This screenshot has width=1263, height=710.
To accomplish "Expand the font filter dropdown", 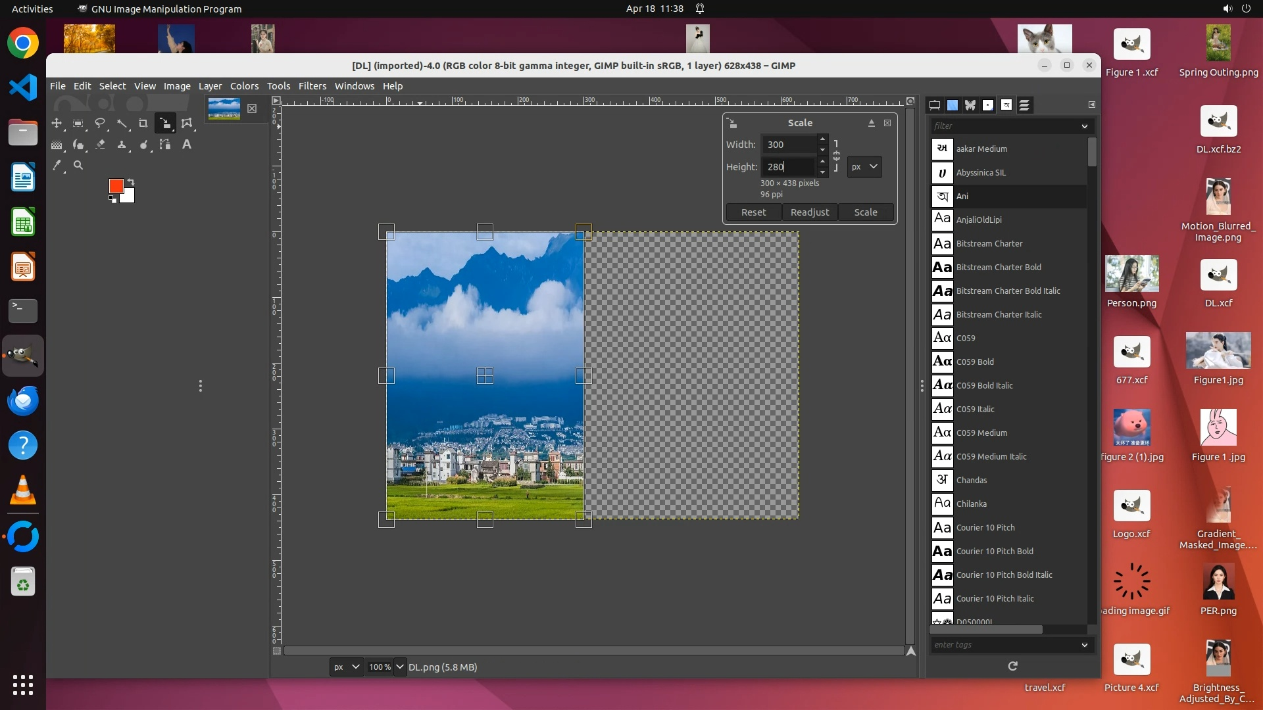I will pyautogui.click(x=1084, y=126).
